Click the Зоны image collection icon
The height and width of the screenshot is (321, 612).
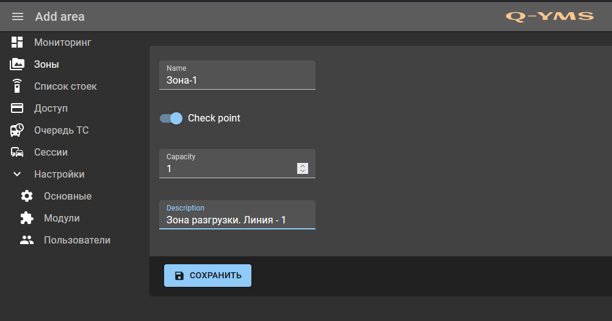[x=17, y=64]
